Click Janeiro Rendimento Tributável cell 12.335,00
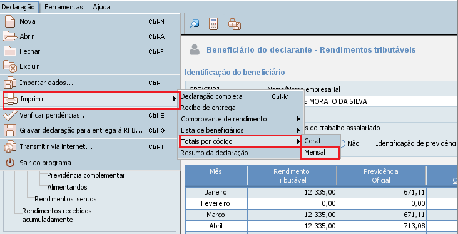Image resolution: width=458 pixels, height=234 pixels. click(x=292, y=193)
